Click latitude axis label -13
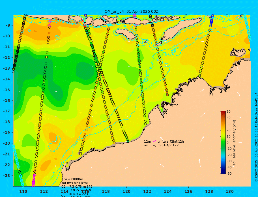 pos(7,68)
